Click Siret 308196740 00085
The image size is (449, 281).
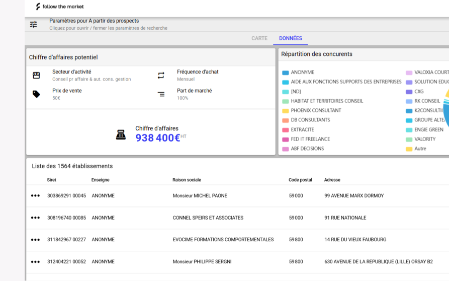coord(66,218)
